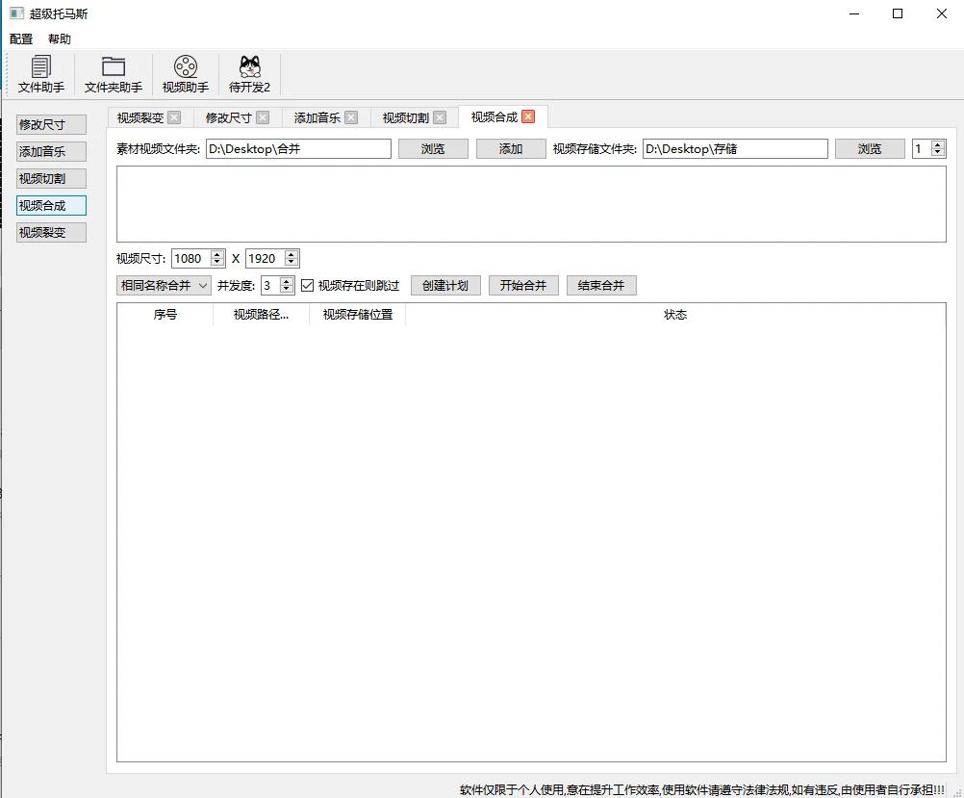Decrease the height 1920 spinner

pos(292,263)
